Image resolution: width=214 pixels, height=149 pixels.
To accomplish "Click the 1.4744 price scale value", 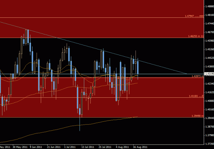I will [x=210, y=24].
